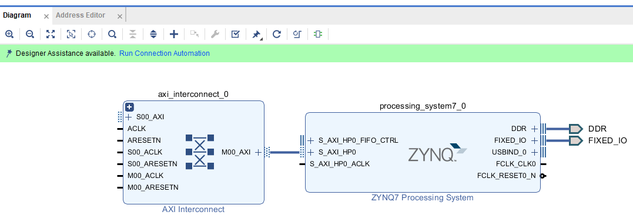The width and height of the screenshot is (633, 215).
Task: Open the diagram Search tool
Action: 112,34
